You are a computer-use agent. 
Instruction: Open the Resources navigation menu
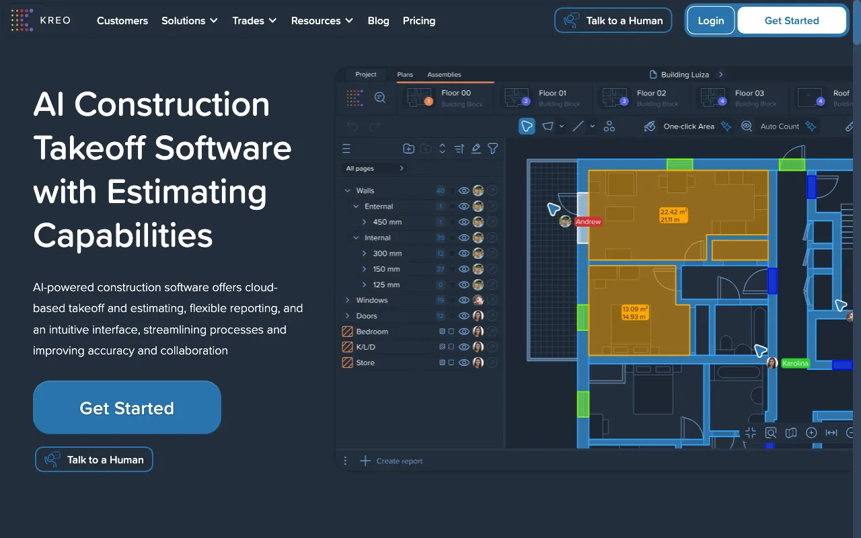coord(322,21)
